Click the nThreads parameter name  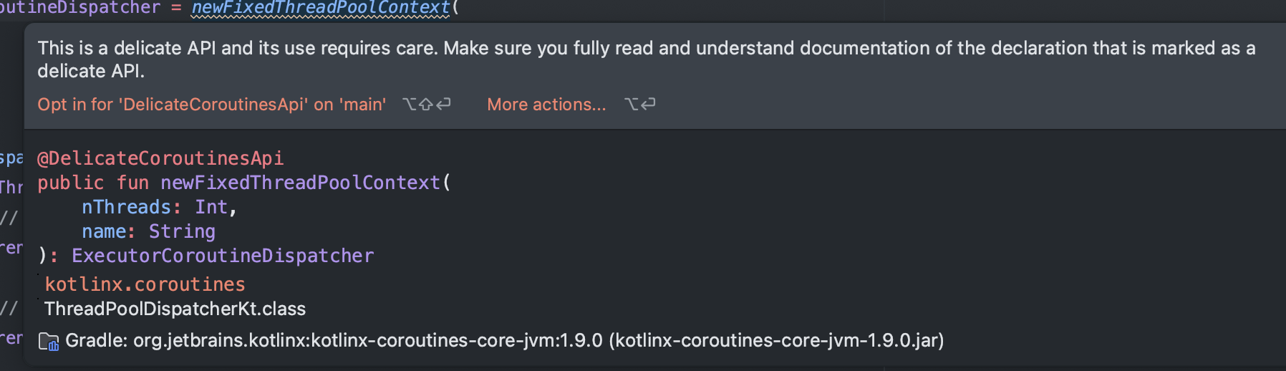click(x=126, y=207)
